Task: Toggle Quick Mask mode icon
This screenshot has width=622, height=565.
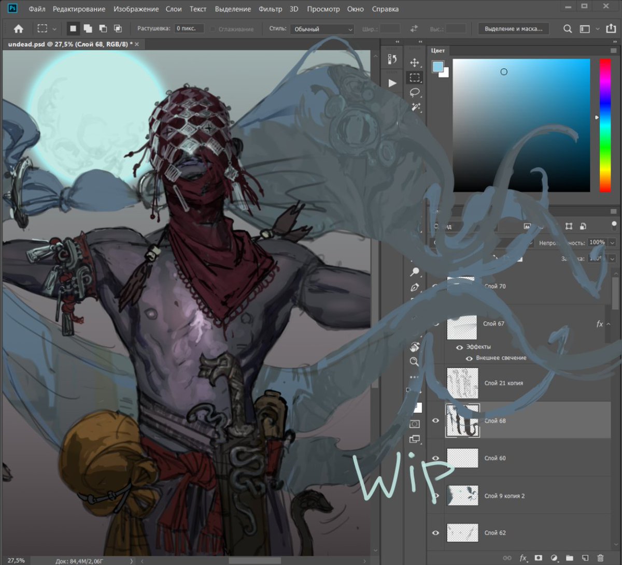Action: click(x=415, y=424)
